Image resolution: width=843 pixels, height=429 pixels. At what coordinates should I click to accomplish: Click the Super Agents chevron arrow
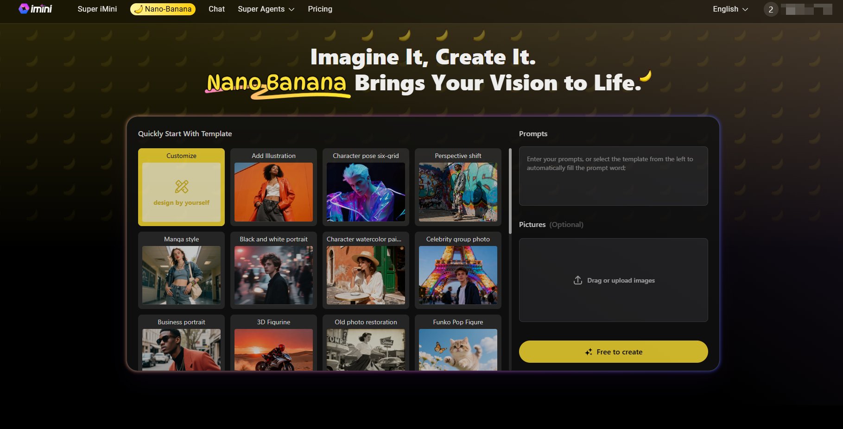click(292, 9)
